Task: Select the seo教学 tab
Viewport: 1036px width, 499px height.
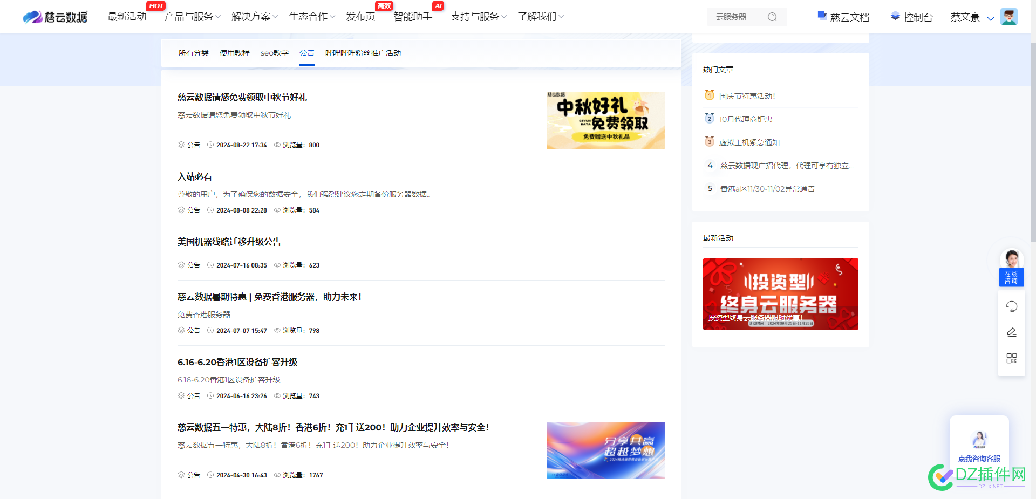Action: (x=275, y=53)
